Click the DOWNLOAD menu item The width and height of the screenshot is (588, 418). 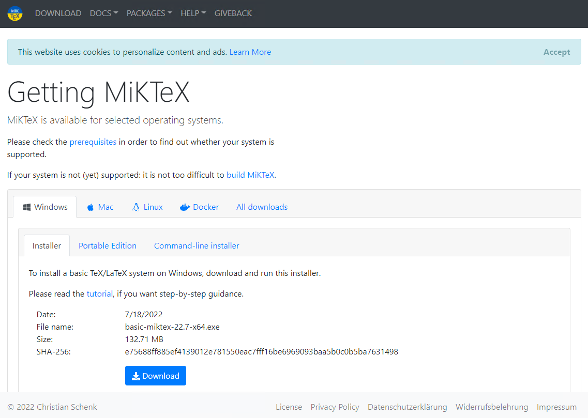(x=58, y=13)
